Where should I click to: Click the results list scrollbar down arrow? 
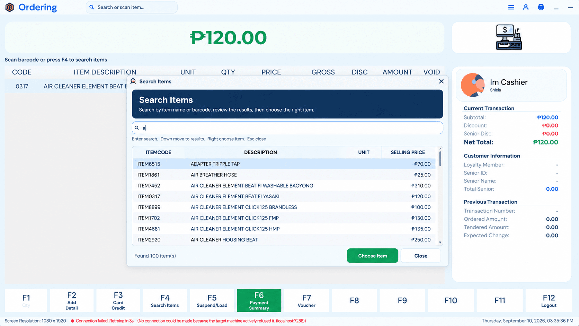tap(440, 243)
